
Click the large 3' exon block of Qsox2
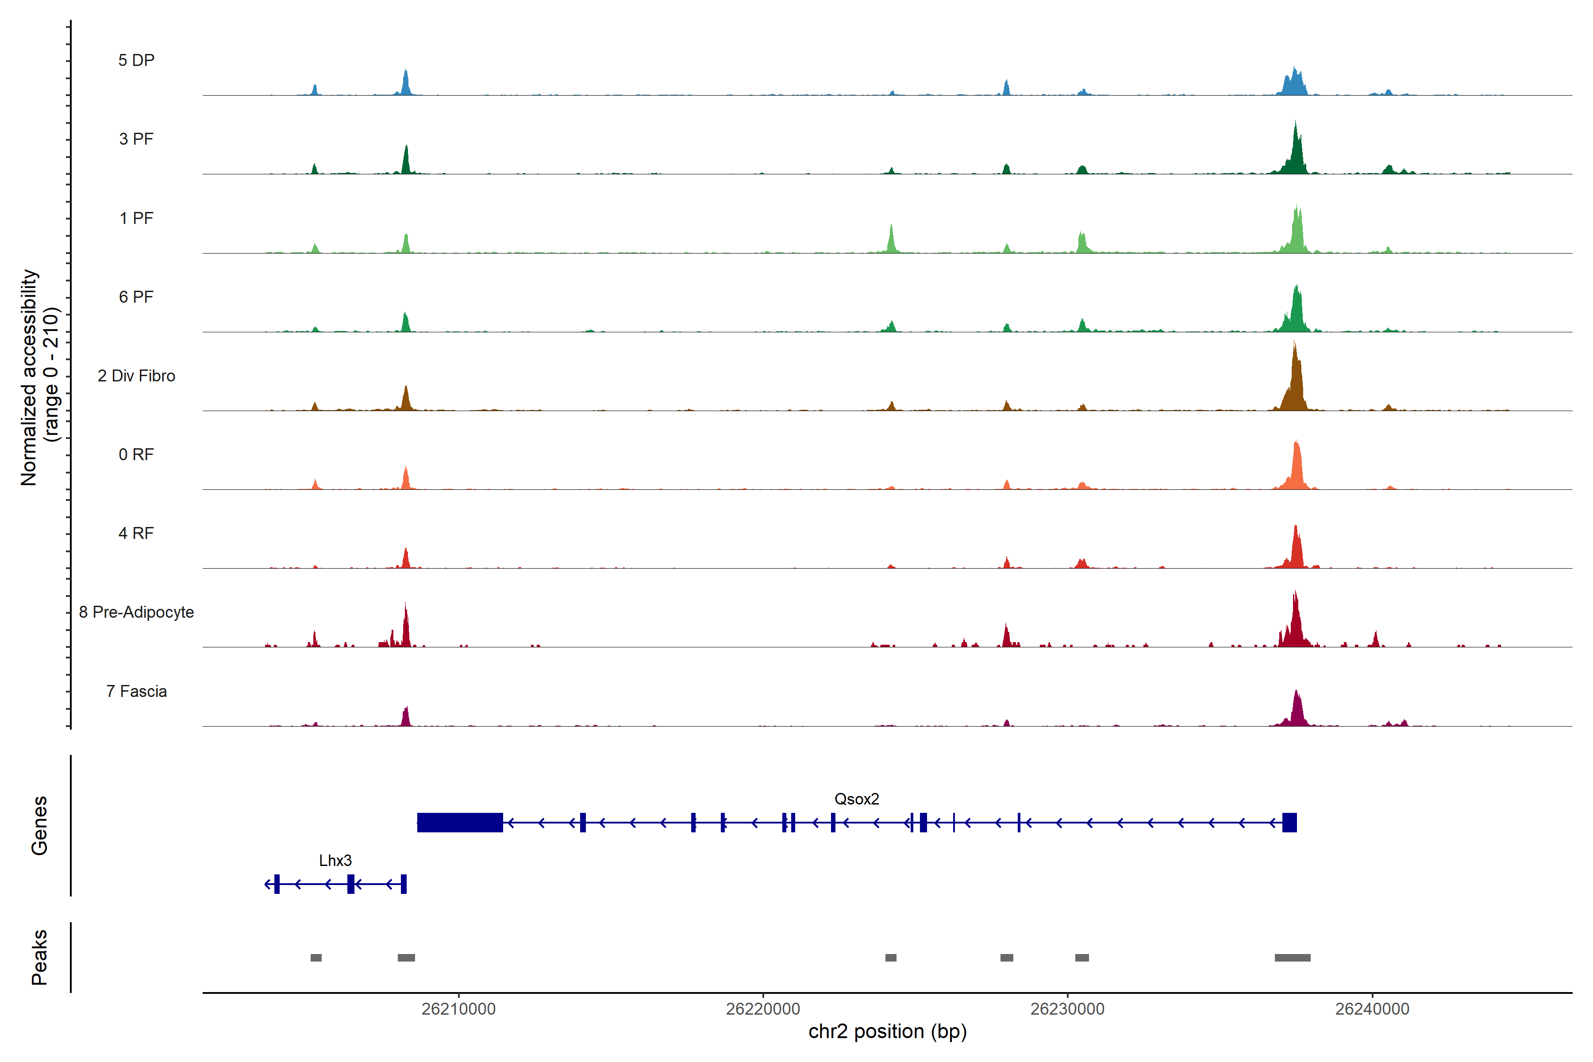[460, 822]
